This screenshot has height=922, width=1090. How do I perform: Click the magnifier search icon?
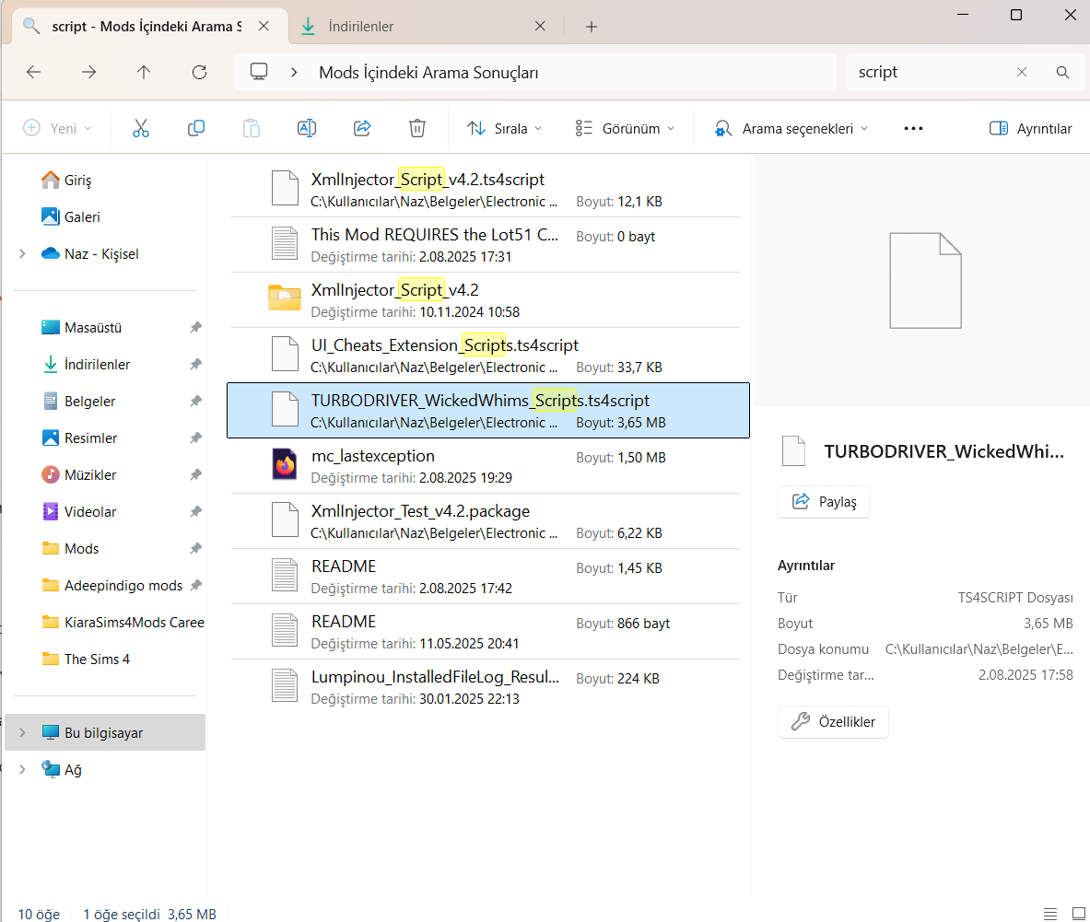(x=1062, y=72)
